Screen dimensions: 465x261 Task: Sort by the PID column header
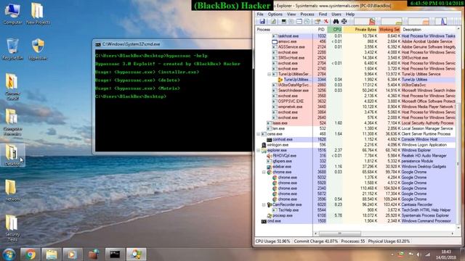(320, 30)
